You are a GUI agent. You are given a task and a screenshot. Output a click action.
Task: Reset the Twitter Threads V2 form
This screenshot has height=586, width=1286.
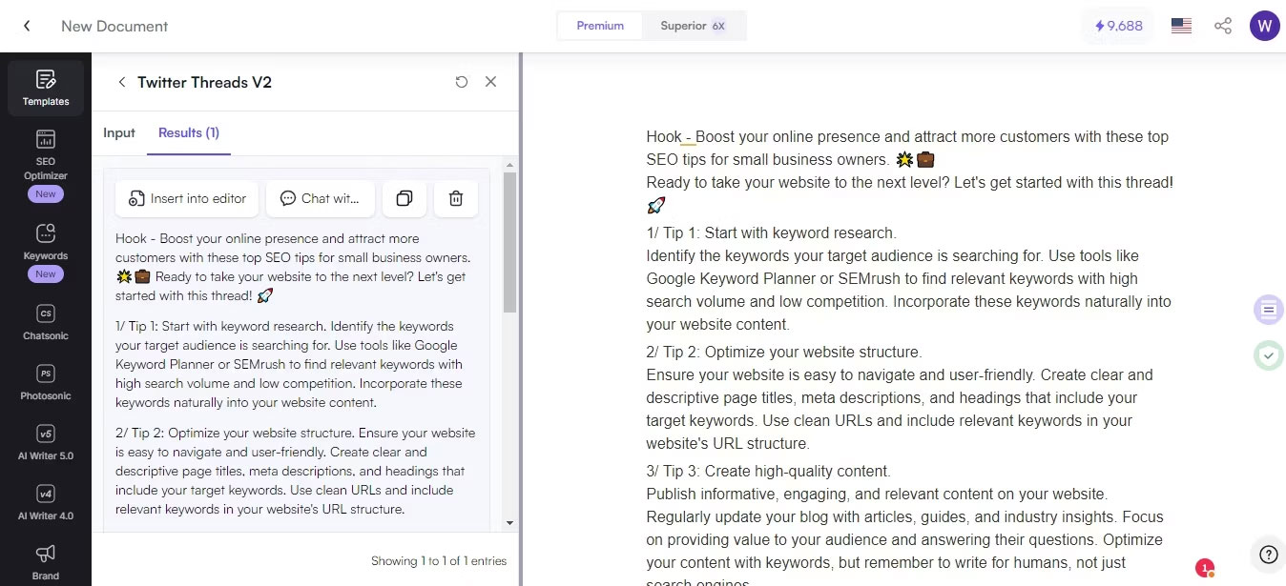[462, 82]
